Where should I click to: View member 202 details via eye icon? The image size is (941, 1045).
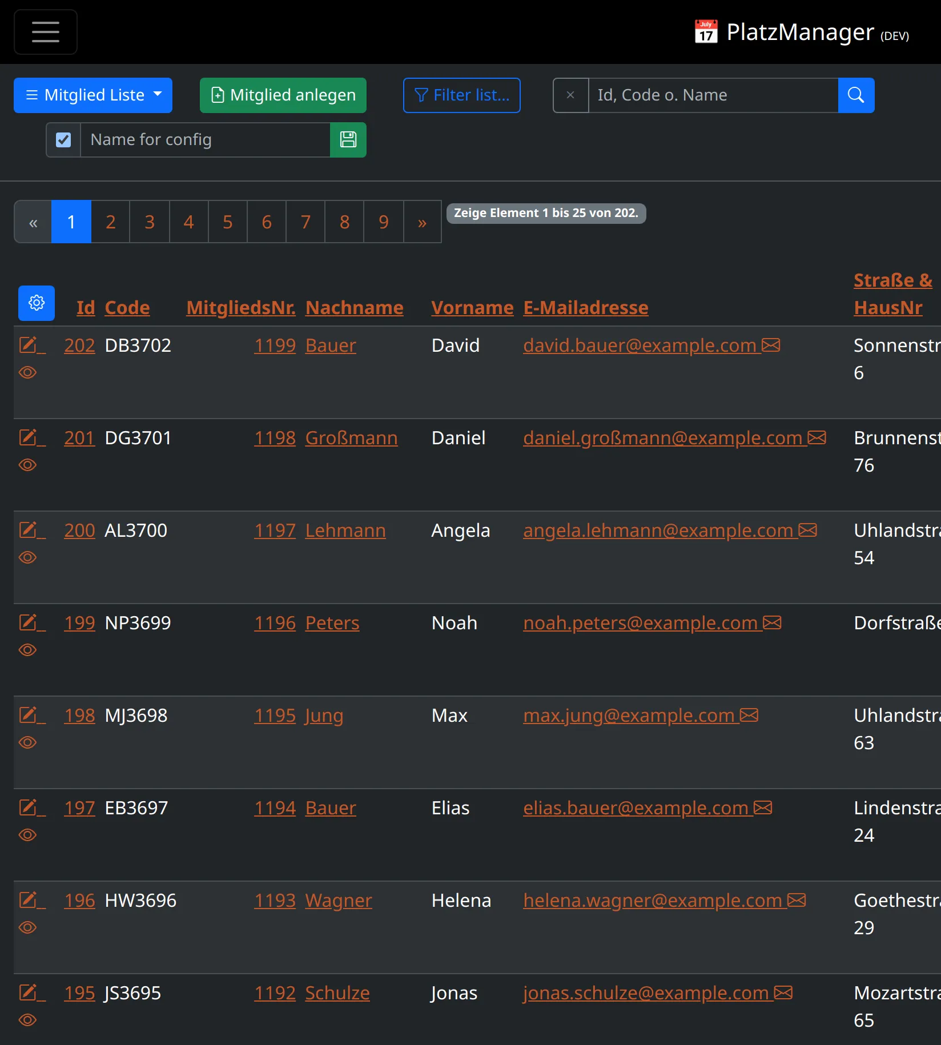27,372
